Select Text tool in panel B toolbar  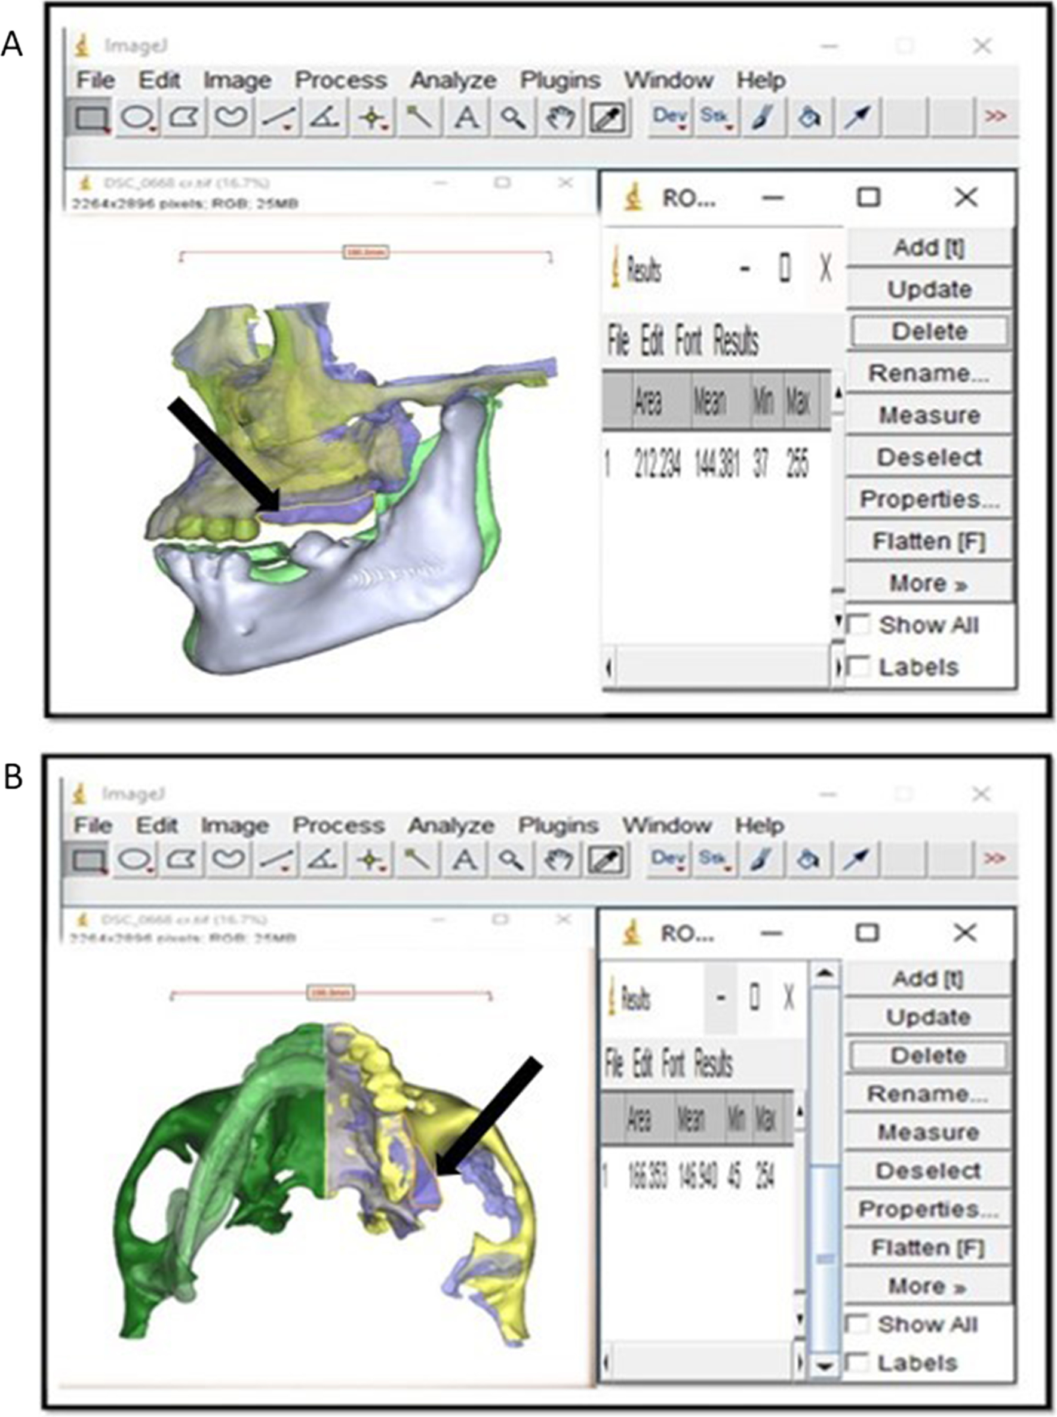point(465,859)
